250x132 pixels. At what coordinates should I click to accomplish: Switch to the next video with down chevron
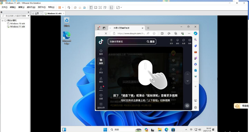187,81
